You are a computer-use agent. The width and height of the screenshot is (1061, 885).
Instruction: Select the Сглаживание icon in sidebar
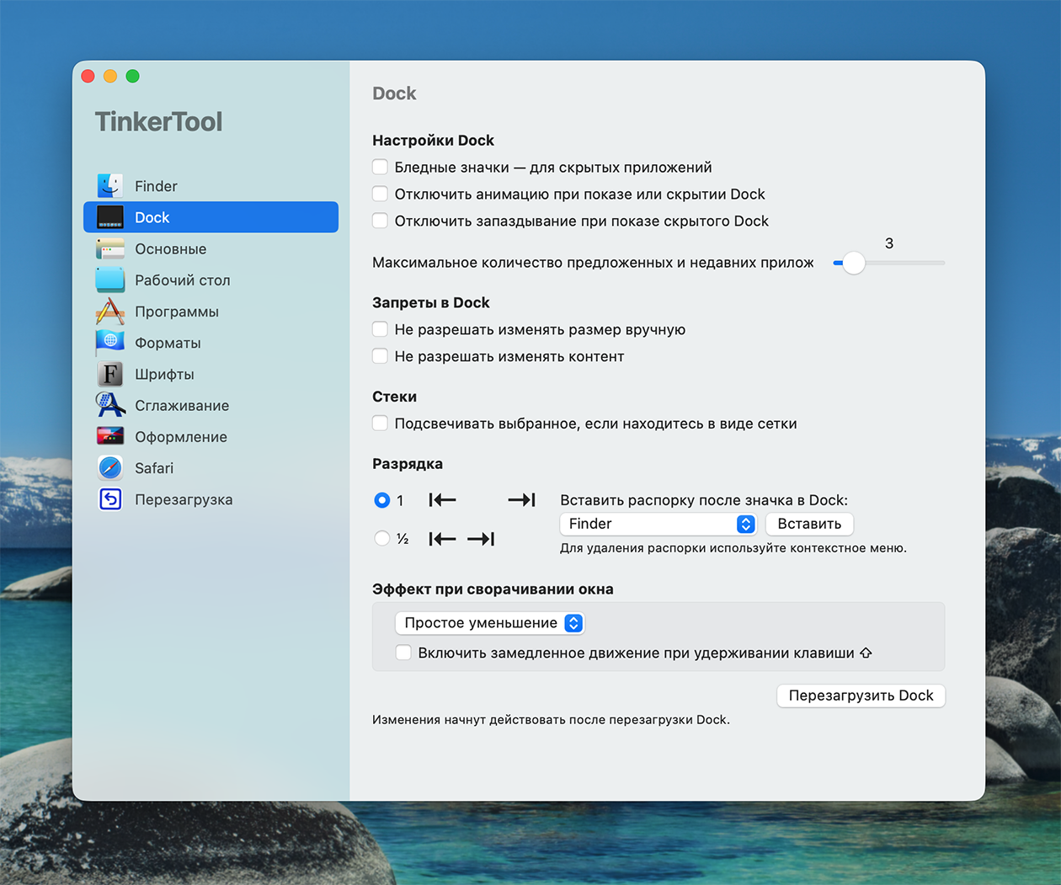click(110, 405)
